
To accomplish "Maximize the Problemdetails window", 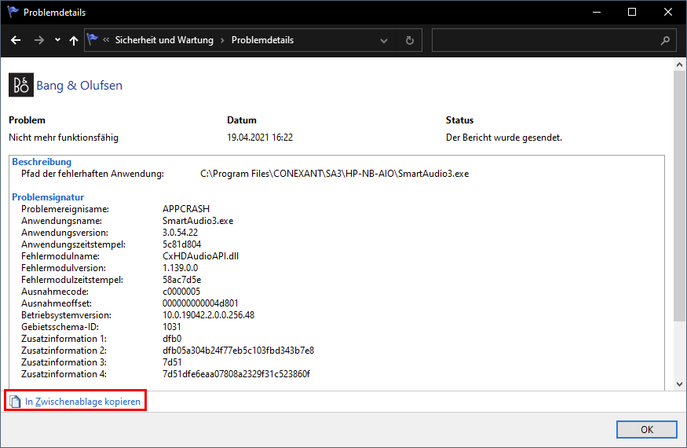I will pyautogui.click(x=632, y=13).
